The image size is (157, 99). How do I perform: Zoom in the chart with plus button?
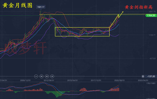(52, 76)
